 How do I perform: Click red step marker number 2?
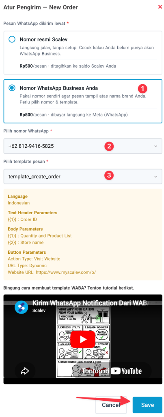109,146
